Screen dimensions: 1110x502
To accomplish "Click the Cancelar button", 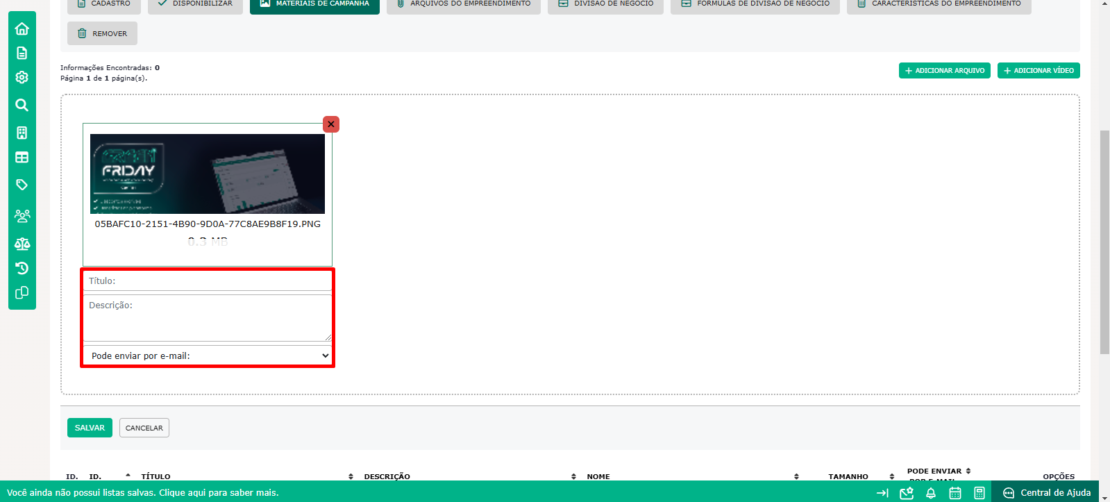I will tap(144, 428).
